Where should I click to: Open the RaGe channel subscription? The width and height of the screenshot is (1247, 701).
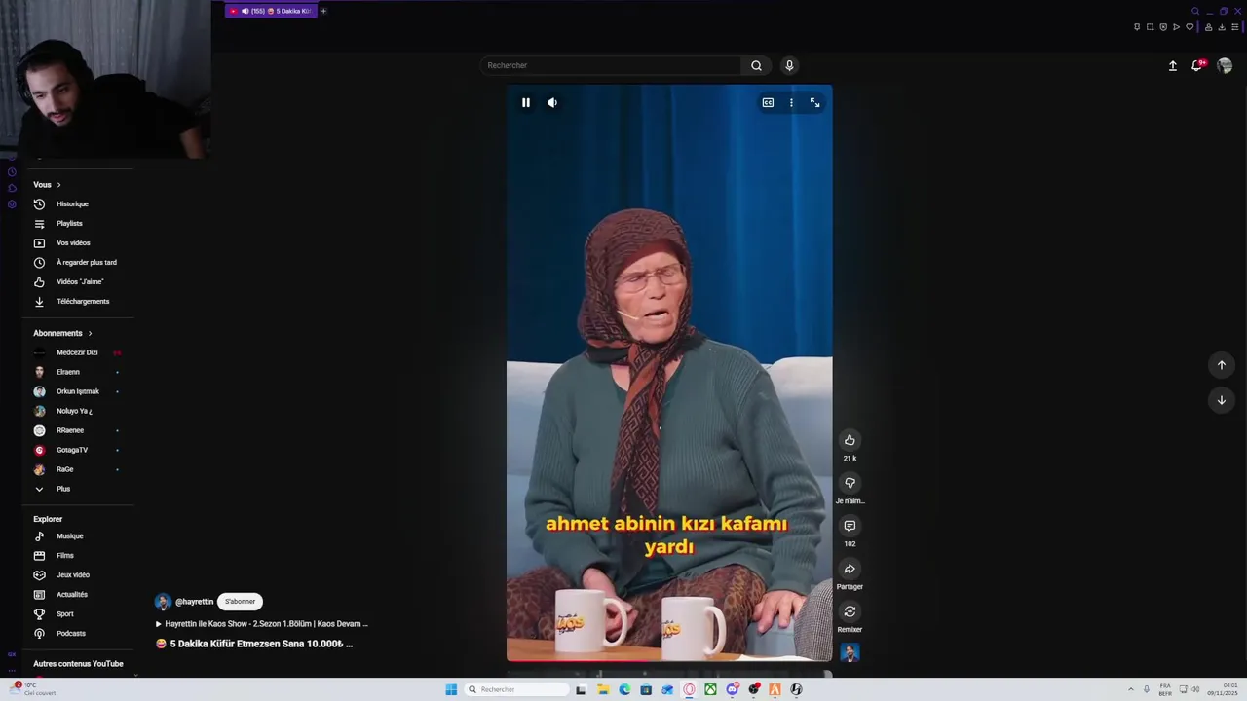coord(65,469)
